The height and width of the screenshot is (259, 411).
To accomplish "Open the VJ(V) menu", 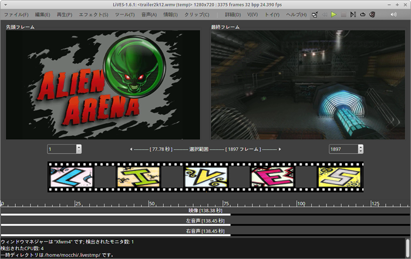I will click(x=252, y=15).
